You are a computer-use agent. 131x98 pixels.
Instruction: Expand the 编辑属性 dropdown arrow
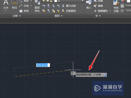coord(110,11)
